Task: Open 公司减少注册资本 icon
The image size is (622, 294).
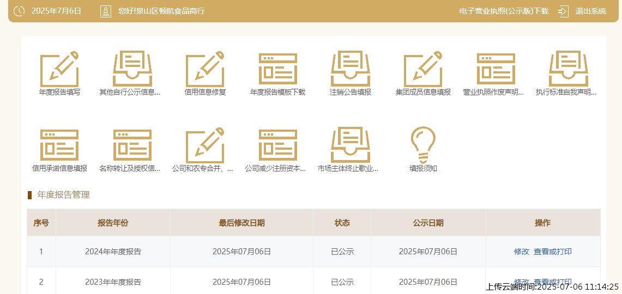Action: click(277, 145)
